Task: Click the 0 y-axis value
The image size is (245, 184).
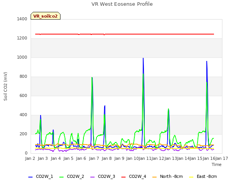Action: [x=26, y=153]
